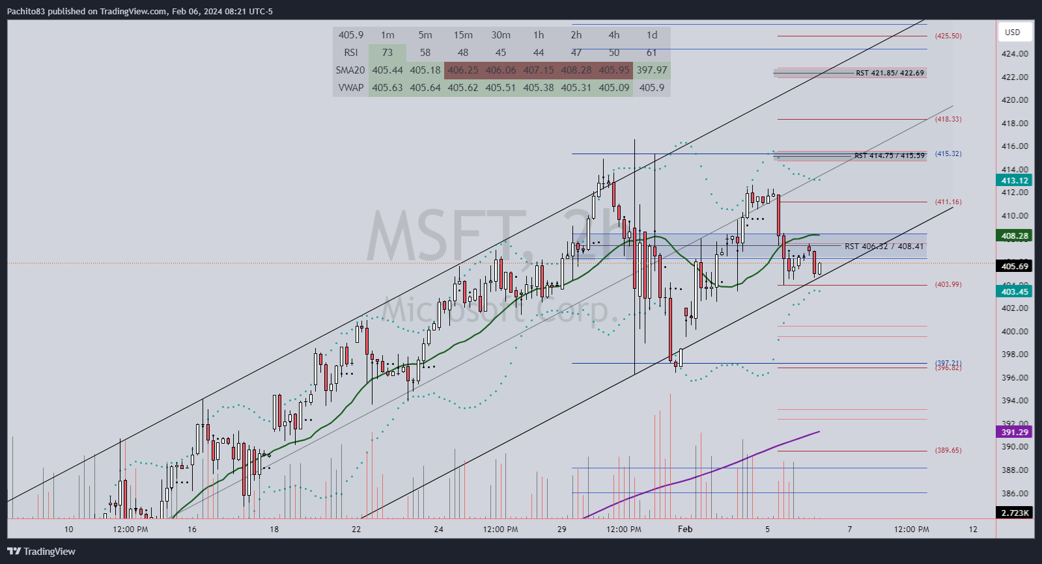Click the purple 391.29 price axis label
Image resolution: width=1042 pixels, height=564 pixels.
pyautogui.click(x=1015, y=433)
